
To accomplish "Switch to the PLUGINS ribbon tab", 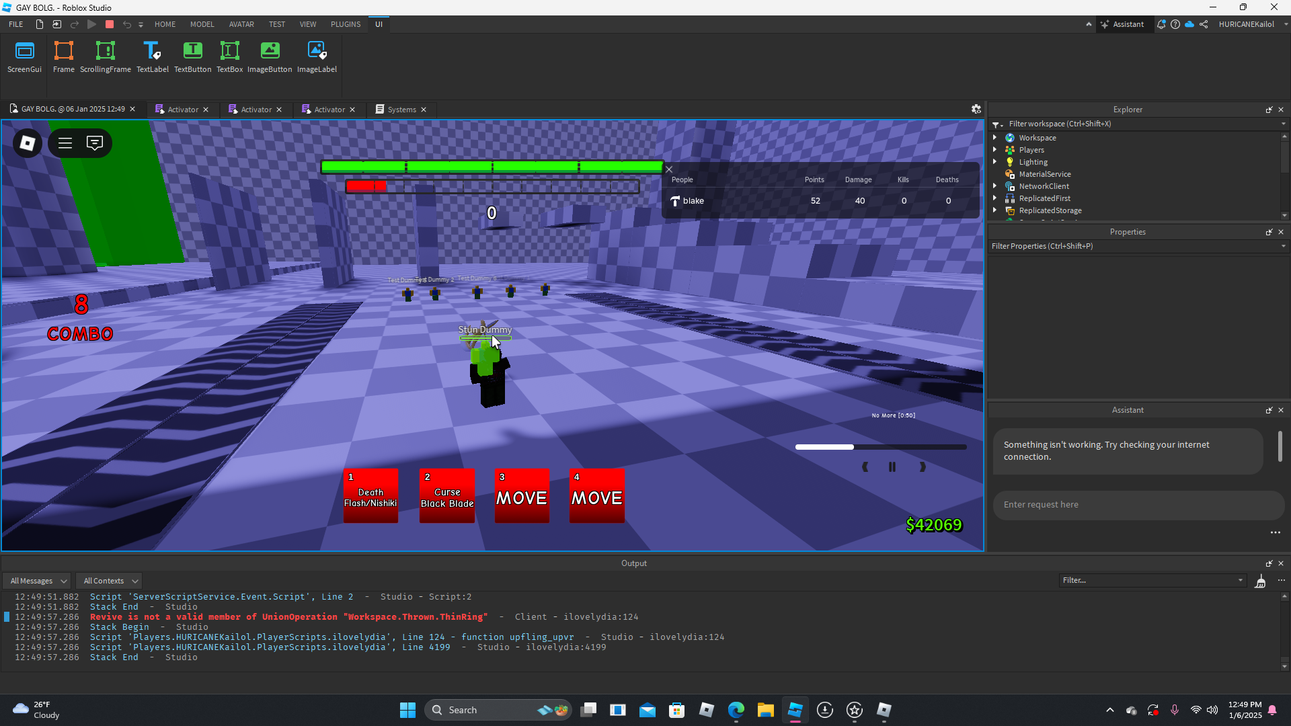I will click(x=345, y=24).
